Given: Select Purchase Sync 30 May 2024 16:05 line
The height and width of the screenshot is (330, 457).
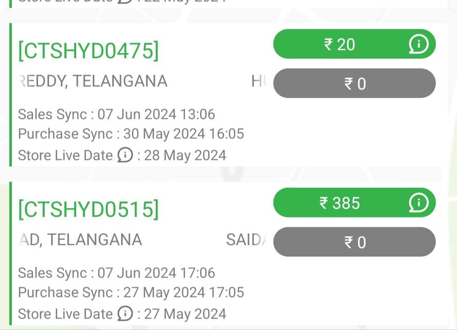Looking at the screenshot, I should (131, 134).
